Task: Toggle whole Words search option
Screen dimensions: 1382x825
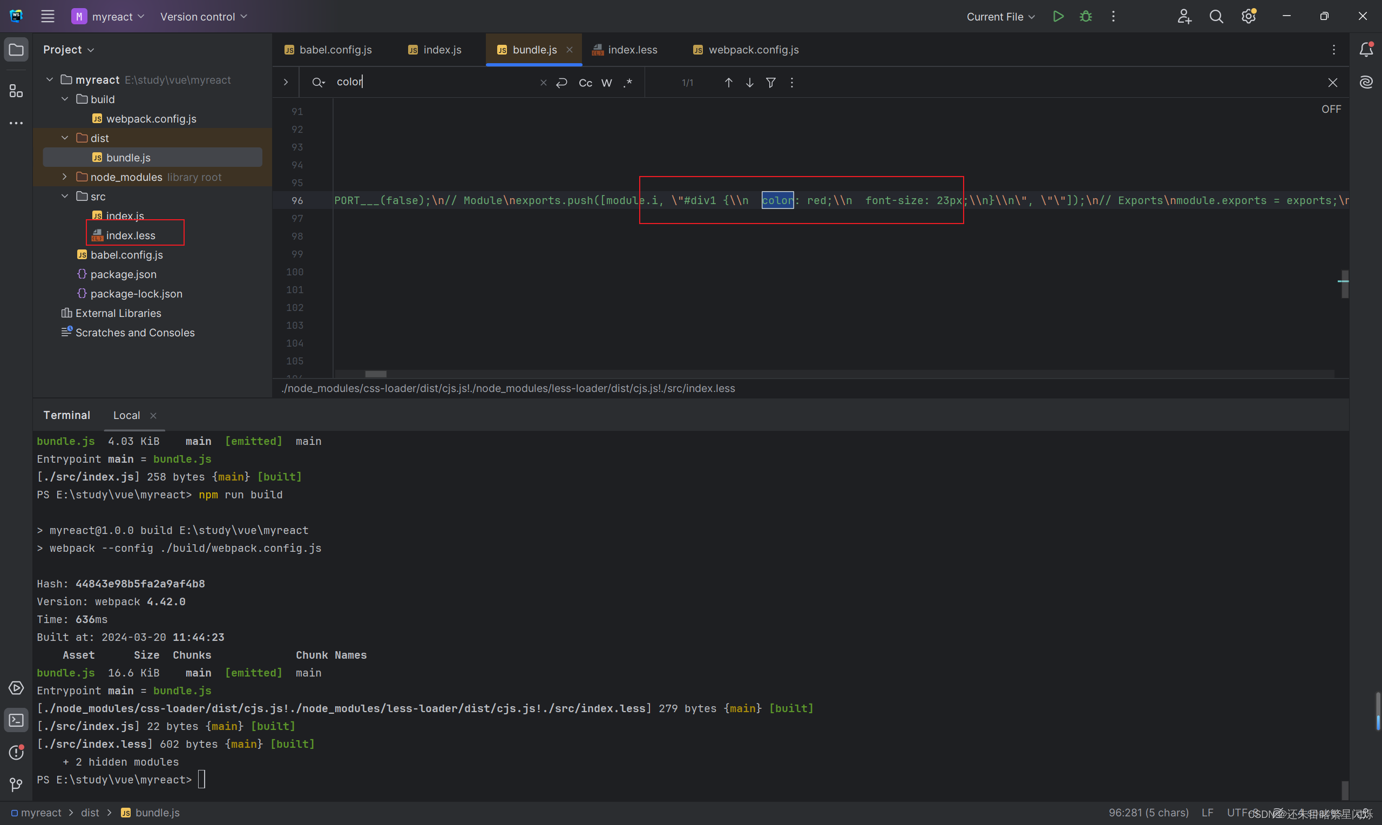Action: click(606, 82)
